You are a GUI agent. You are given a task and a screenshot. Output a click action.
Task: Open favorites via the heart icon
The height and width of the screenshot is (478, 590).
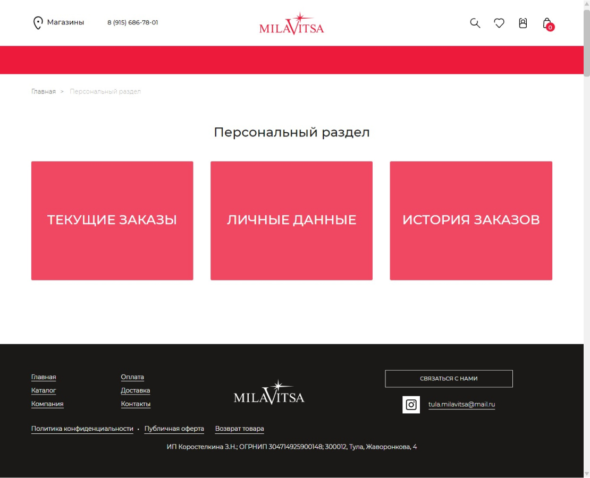tap(499, 23)
